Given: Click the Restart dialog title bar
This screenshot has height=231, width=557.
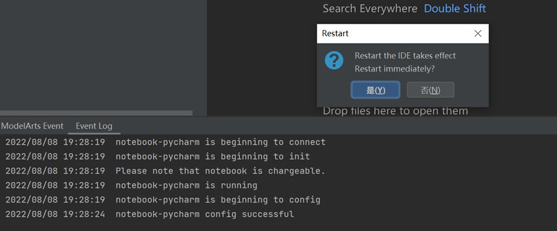Looking at the screenshot, I should [x=402, y=34].
